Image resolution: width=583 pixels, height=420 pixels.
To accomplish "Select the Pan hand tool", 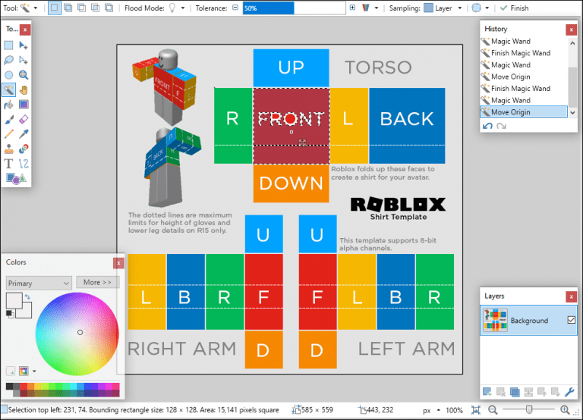I will [x=23, y=90].
